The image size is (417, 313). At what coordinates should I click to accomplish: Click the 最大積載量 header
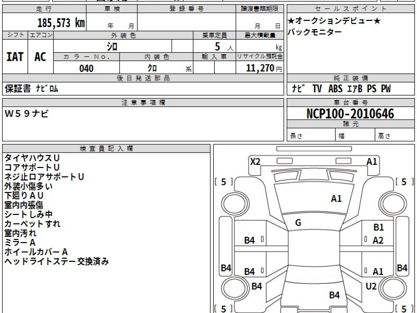pyautogui.click(x=260, y=35)
